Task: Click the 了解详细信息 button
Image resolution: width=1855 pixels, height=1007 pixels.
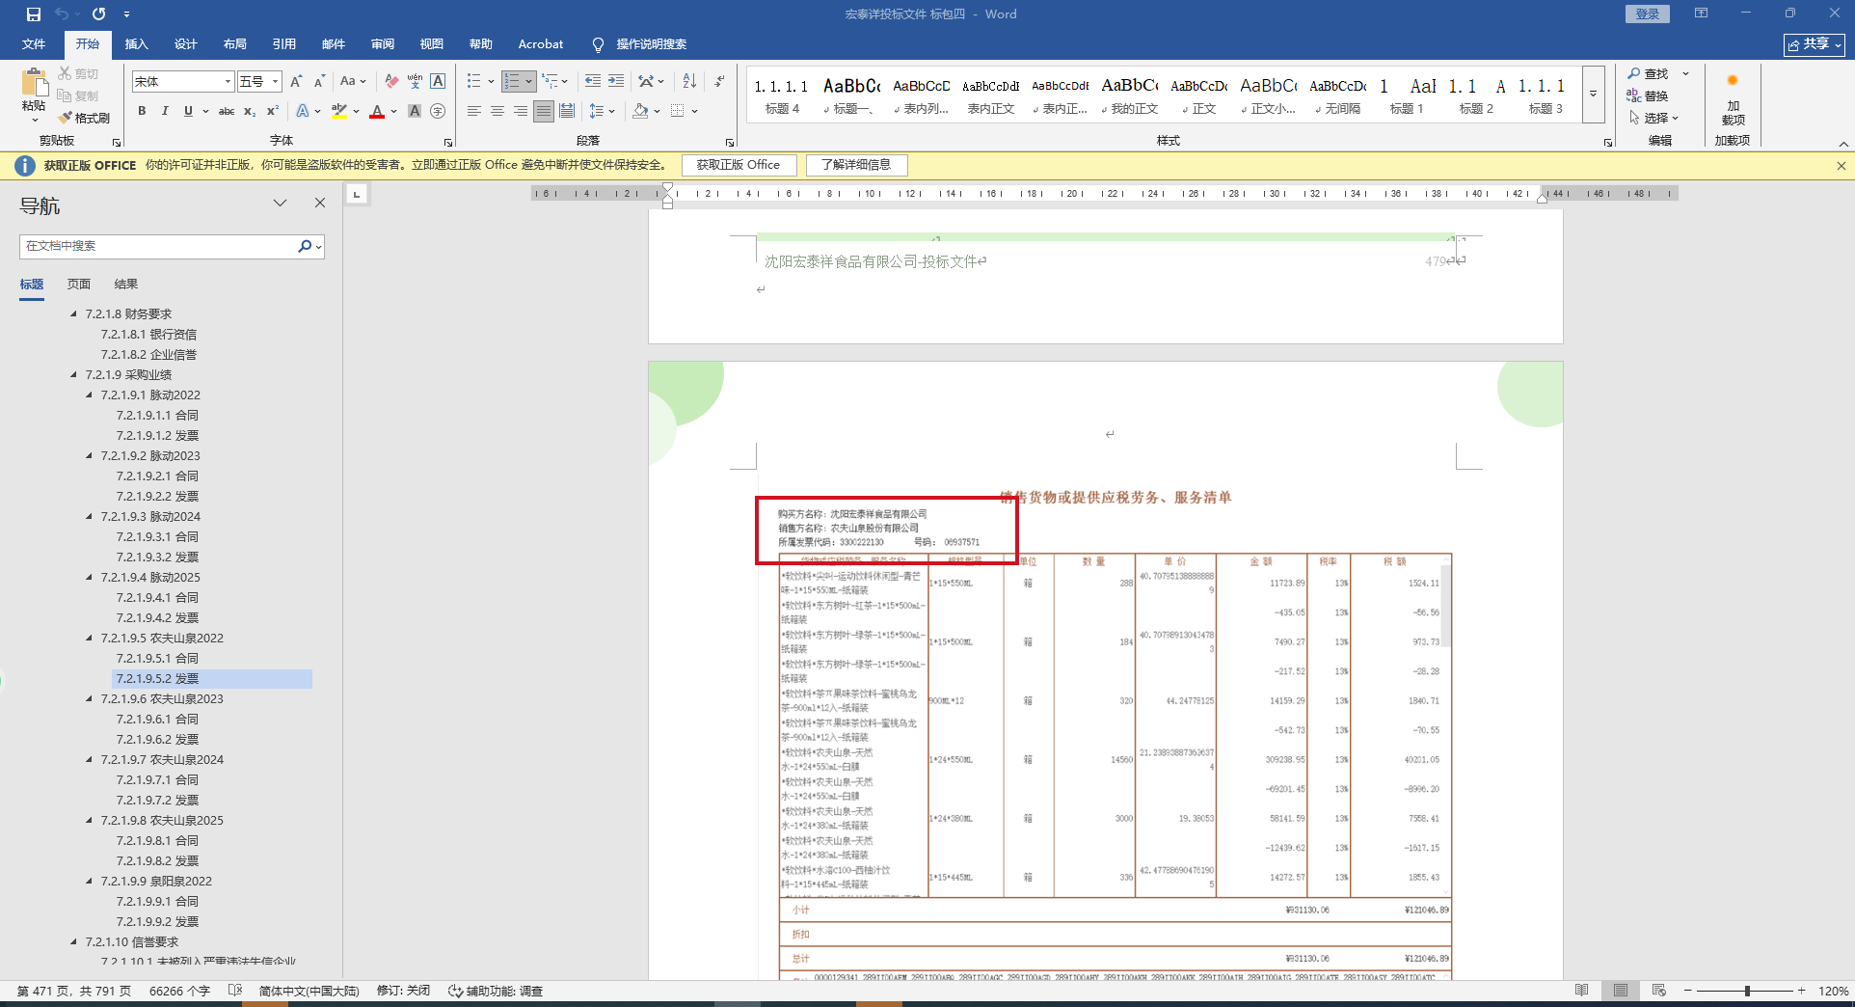Action: click(855, 165)
